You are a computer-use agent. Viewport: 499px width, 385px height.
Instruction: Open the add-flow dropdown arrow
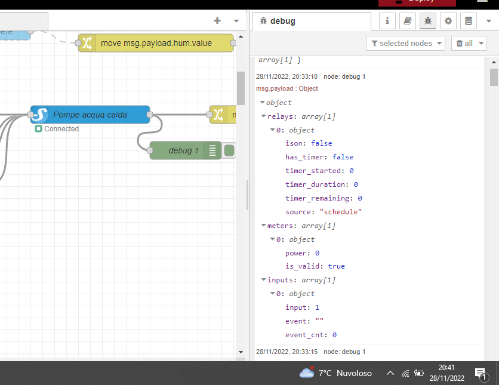pos(236,20)
